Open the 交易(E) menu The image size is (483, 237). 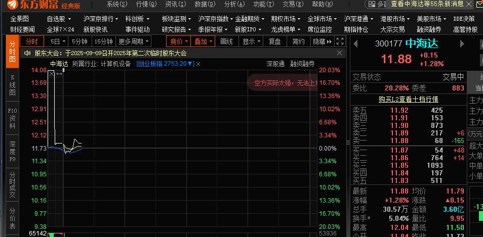[293, 4]
